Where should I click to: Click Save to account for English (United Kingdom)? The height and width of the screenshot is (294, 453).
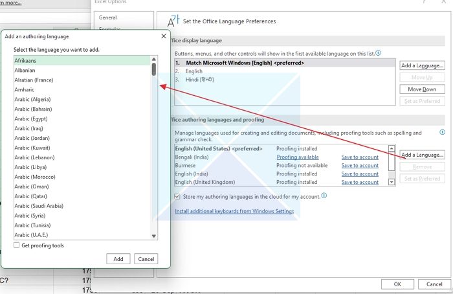(360, 182)
